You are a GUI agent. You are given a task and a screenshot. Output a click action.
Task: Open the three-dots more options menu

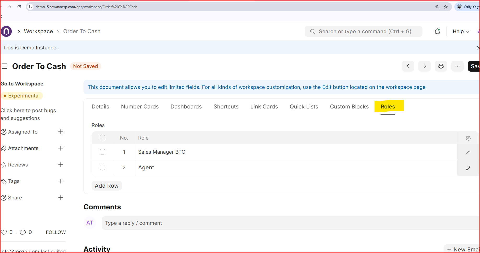click(x=457, y=66)
